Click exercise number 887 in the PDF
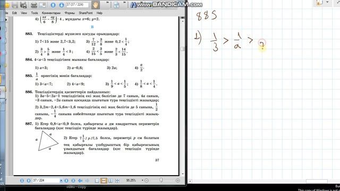Viewport: 340px width, 191px height. [x=29, y=124]
